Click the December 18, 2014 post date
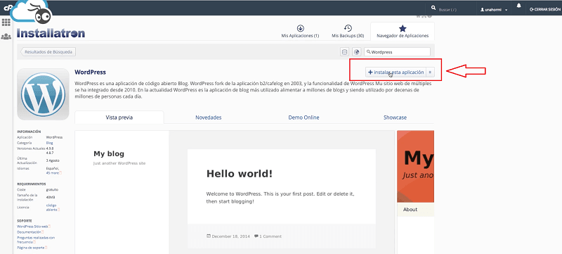Image resolution: width=562 pixels, height=254 pixels. tap(231, 236)
